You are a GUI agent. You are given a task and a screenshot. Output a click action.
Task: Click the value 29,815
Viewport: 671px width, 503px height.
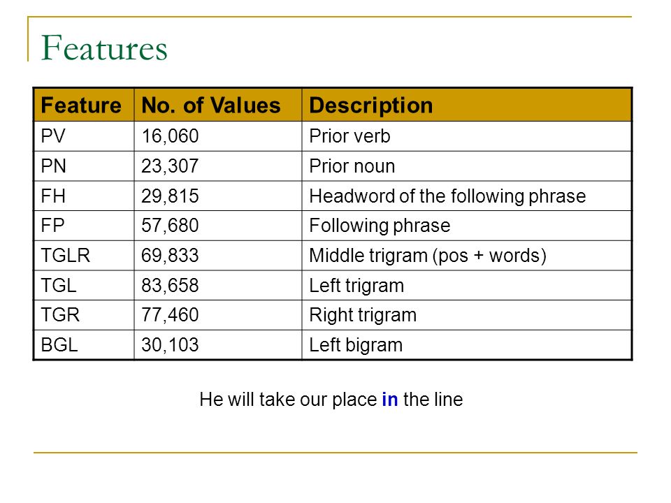tap(170, 196)
